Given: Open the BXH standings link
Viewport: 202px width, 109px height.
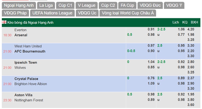Looking at the screenshot, I should point(194,22).
